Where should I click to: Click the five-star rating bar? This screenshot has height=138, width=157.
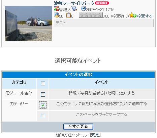(x=91, y=15)
